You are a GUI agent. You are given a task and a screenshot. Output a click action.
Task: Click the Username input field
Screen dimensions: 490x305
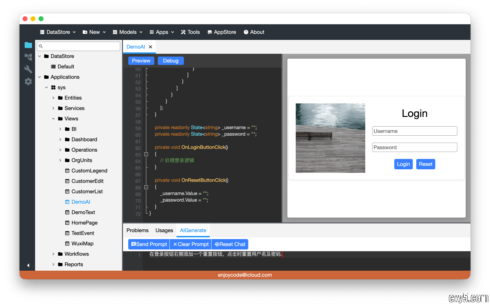tap(414, 131)
